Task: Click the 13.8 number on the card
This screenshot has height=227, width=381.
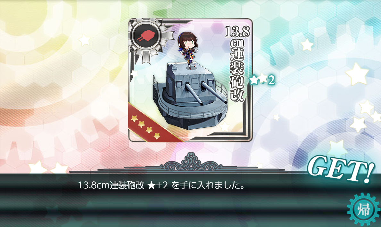Action: (237, 32)
